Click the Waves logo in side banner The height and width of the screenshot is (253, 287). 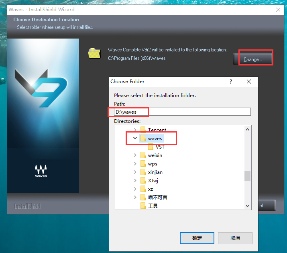pyautogui.click(x=41, y=171)
